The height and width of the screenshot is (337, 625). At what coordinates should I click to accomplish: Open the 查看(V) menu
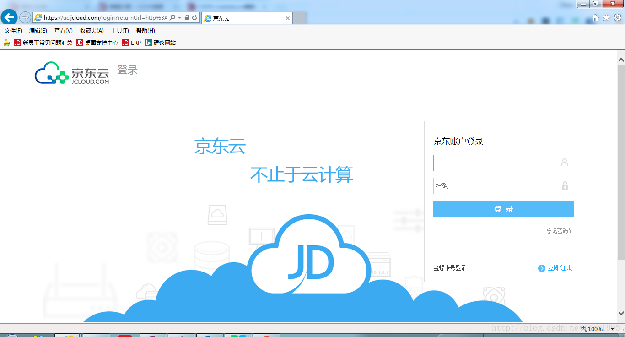tap(63, 31)
